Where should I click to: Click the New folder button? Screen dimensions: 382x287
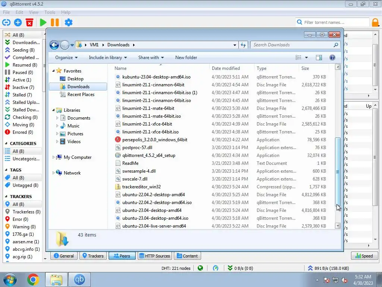pos(186,58)
